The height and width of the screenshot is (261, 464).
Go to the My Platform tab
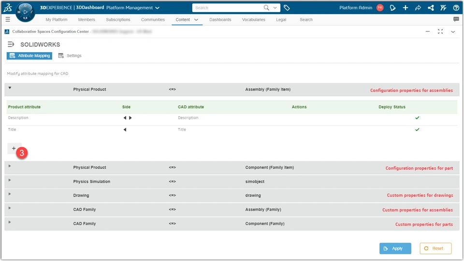(x=57, y=19)
